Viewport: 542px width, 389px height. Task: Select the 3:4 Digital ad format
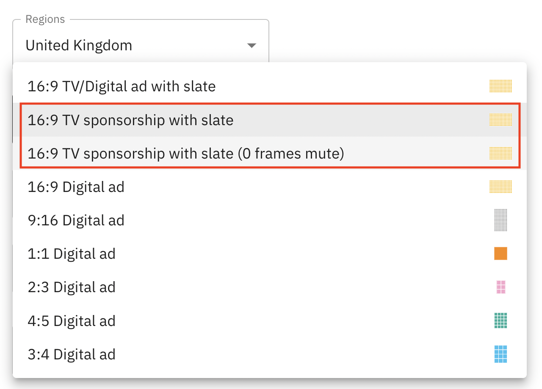[x=72, y=354]
